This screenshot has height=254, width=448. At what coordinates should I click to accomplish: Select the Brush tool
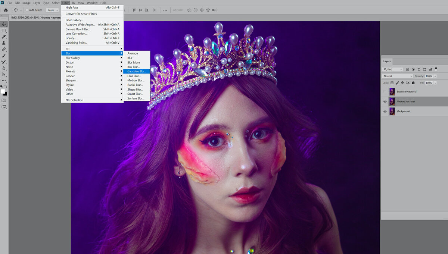(x=4, y=56)
